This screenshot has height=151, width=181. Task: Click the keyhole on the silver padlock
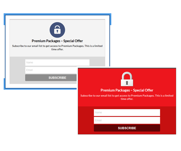coord(127,83)
